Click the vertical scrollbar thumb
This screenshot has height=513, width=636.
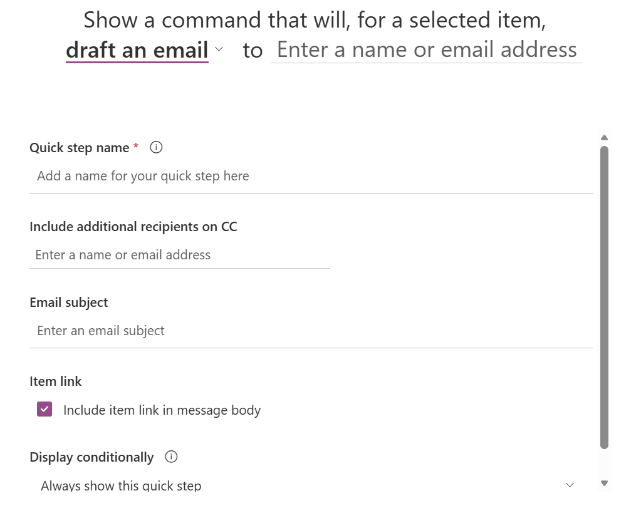coord(604,298)
